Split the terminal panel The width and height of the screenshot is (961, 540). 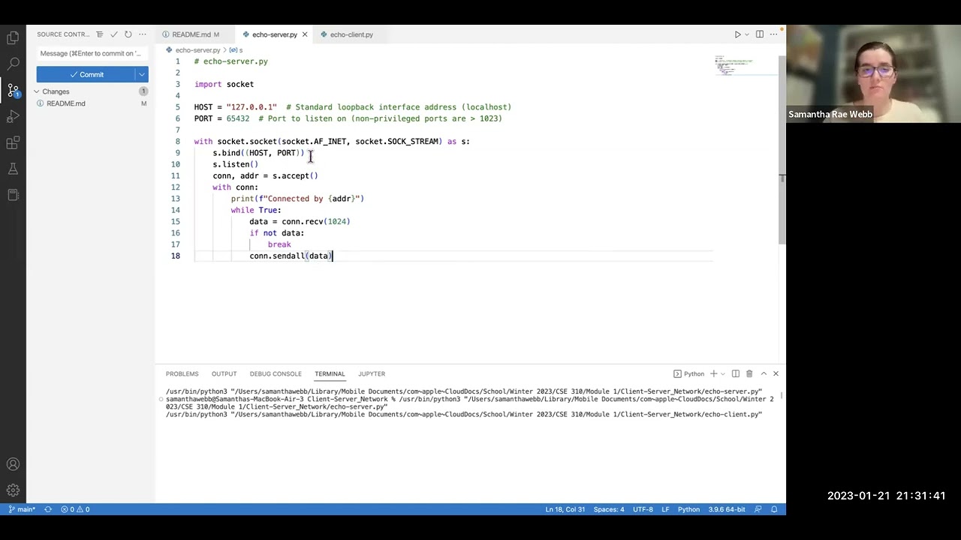tap(735, 373)
